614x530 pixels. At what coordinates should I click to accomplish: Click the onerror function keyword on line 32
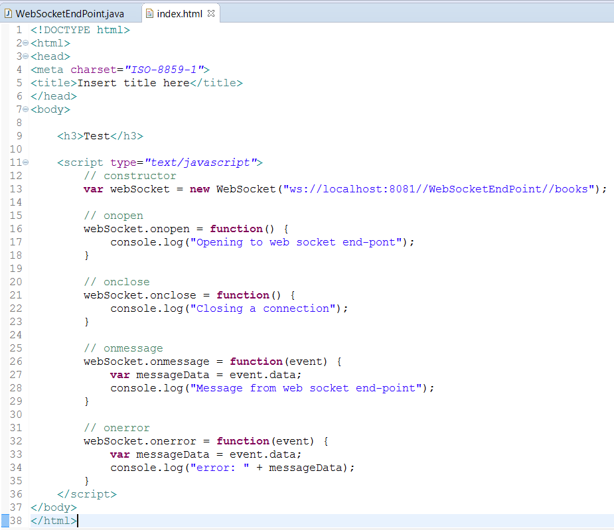click(243, 440)
